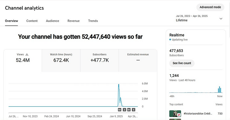Click See live count button

click(x=182, y=63)
